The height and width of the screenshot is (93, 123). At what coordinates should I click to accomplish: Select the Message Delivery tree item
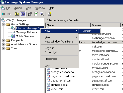point(26,32)
